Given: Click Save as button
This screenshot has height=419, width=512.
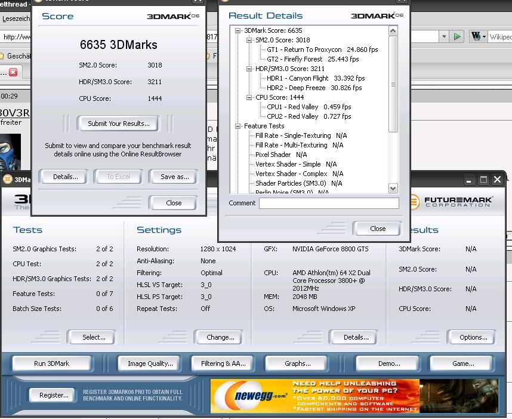Looking at the screenshot, I should (x=174, y=177).
